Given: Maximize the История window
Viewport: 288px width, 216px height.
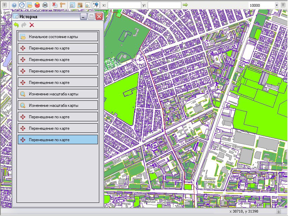Looking at the screenshot, I should pyautogui.click(x=91, y=17).
